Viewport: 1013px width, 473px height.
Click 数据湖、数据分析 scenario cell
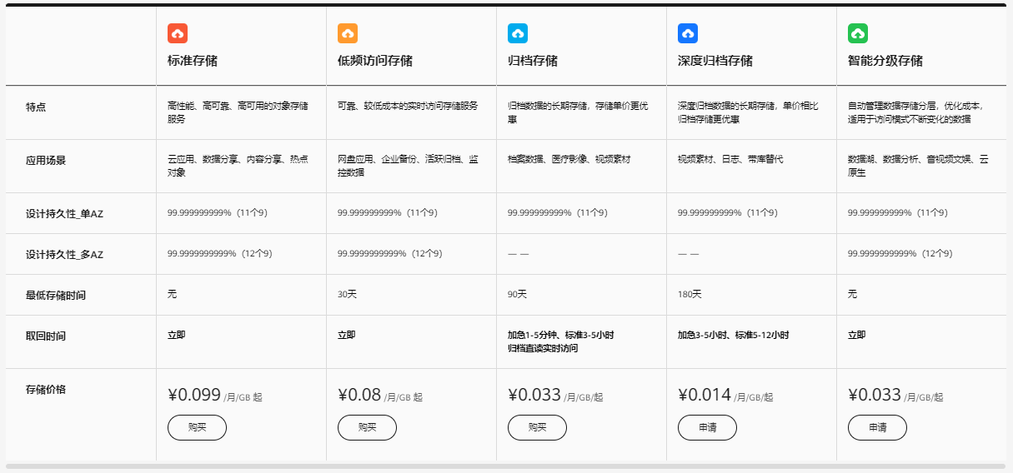coord(918,166)
